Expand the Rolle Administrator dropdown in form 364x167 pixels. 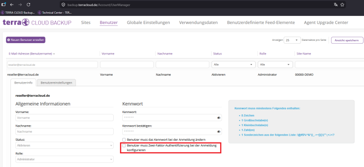click(x=65, y=159)
